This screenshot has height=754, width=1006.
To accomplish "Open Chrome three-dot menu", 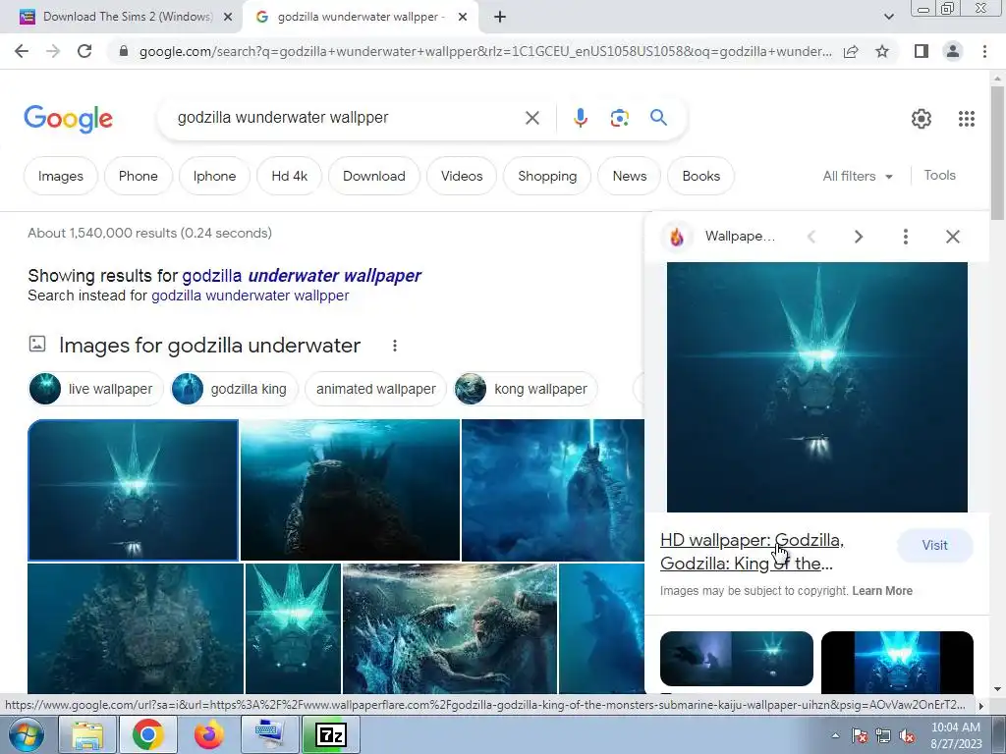I will click(984, 51).
